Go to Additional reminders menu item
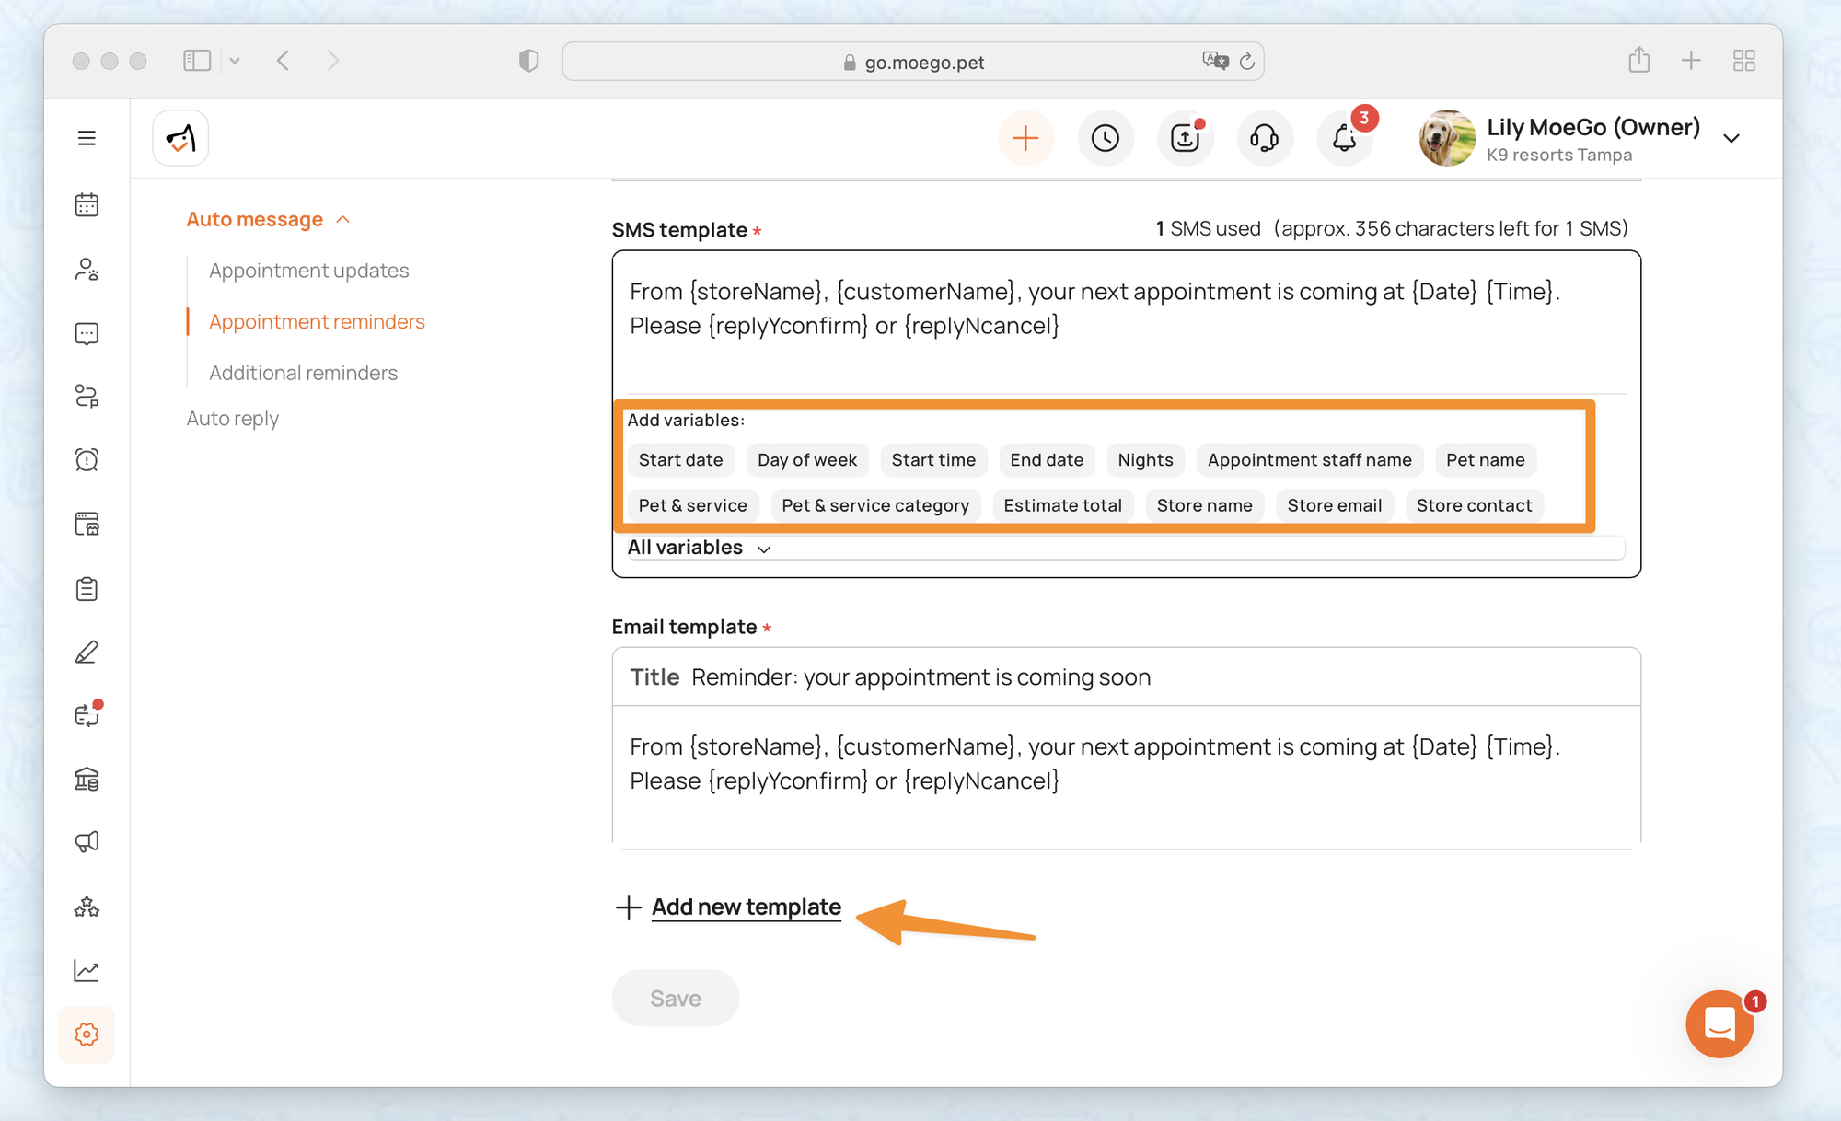Viewport: 1841px width, 1121px height. (303, 373)
